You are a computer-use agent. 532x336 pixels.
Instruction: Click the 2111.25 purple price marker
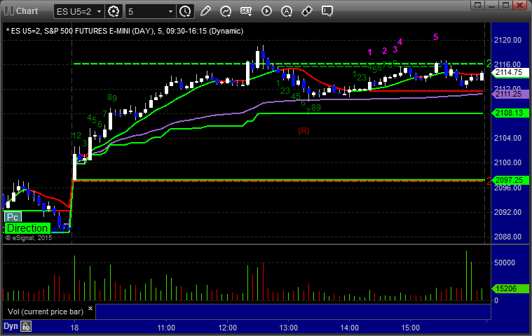coord(510,94)
